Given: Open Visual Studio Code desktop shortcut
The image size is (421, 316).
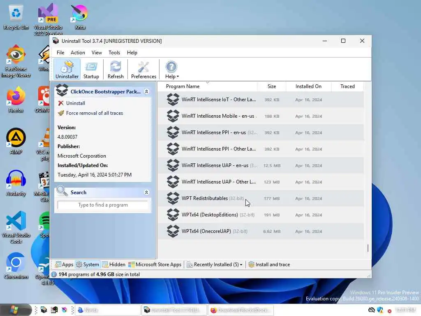Looking at the screenshot, I should pyautogui.click(x=16, y=227).
